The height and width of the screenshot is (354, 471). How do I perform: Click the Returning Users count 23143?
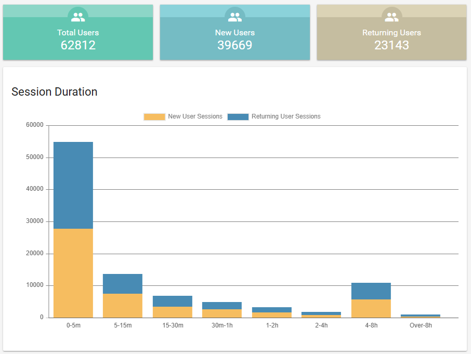point(391,45)
